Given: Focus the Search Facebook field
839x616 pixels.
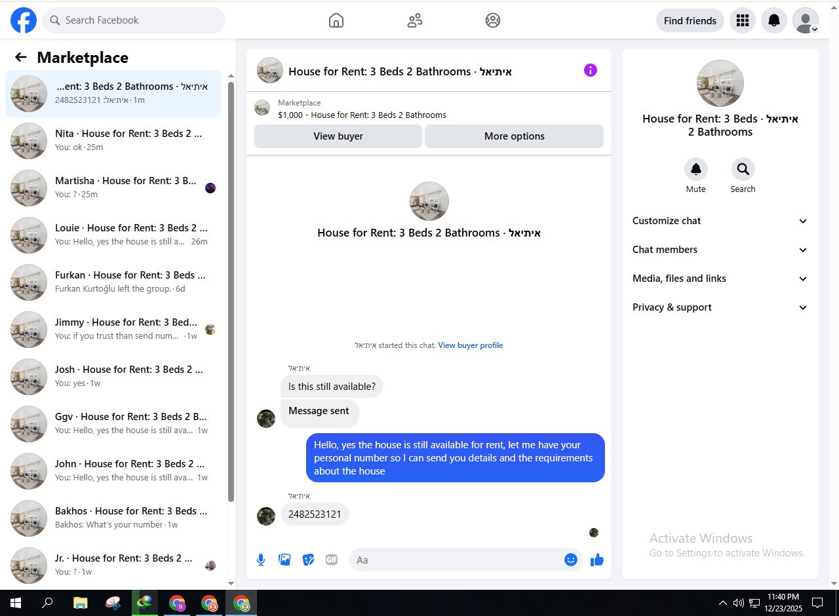Looking at the screenshot, I should click(134, 20).
